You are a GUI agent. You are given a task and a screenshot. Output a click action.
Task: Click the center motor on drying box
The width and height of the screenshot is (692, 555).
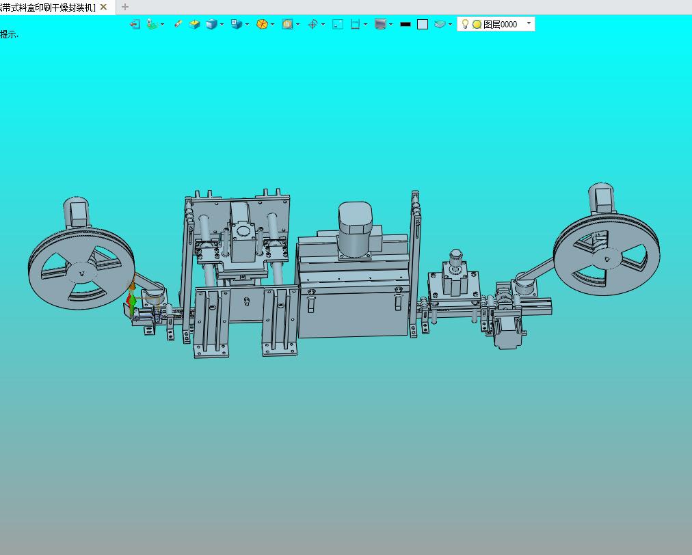click(356, 230)
